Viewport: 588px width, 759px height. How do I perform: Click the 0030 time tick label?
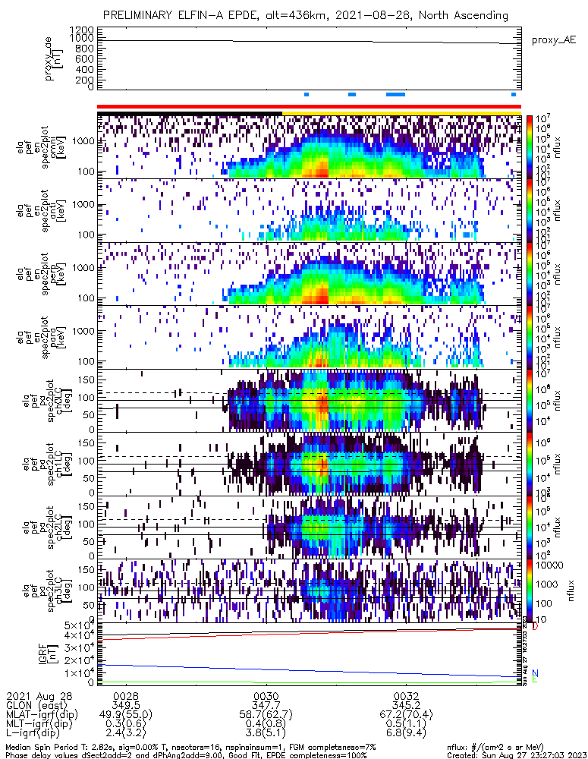266,696
